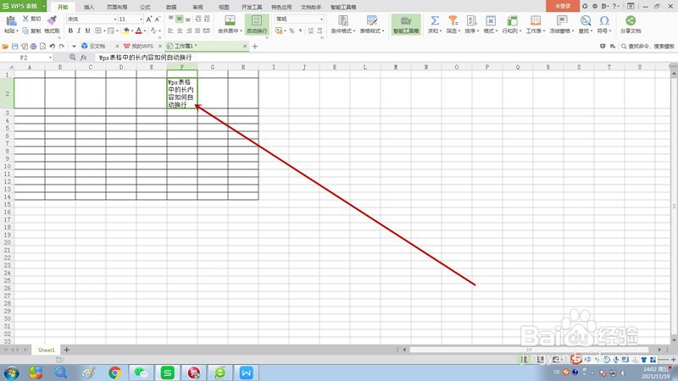Viewport: 678px width, 381px height.
Task: Click the Not Logged In (未登录) button
Action: [x=563, y=6]
